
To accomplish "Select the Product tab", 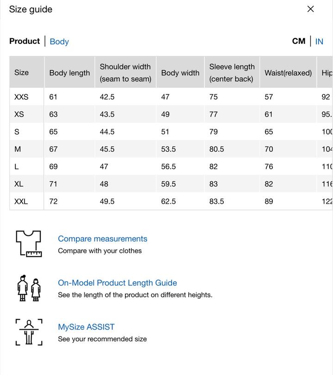I will [x=25, y=41].
